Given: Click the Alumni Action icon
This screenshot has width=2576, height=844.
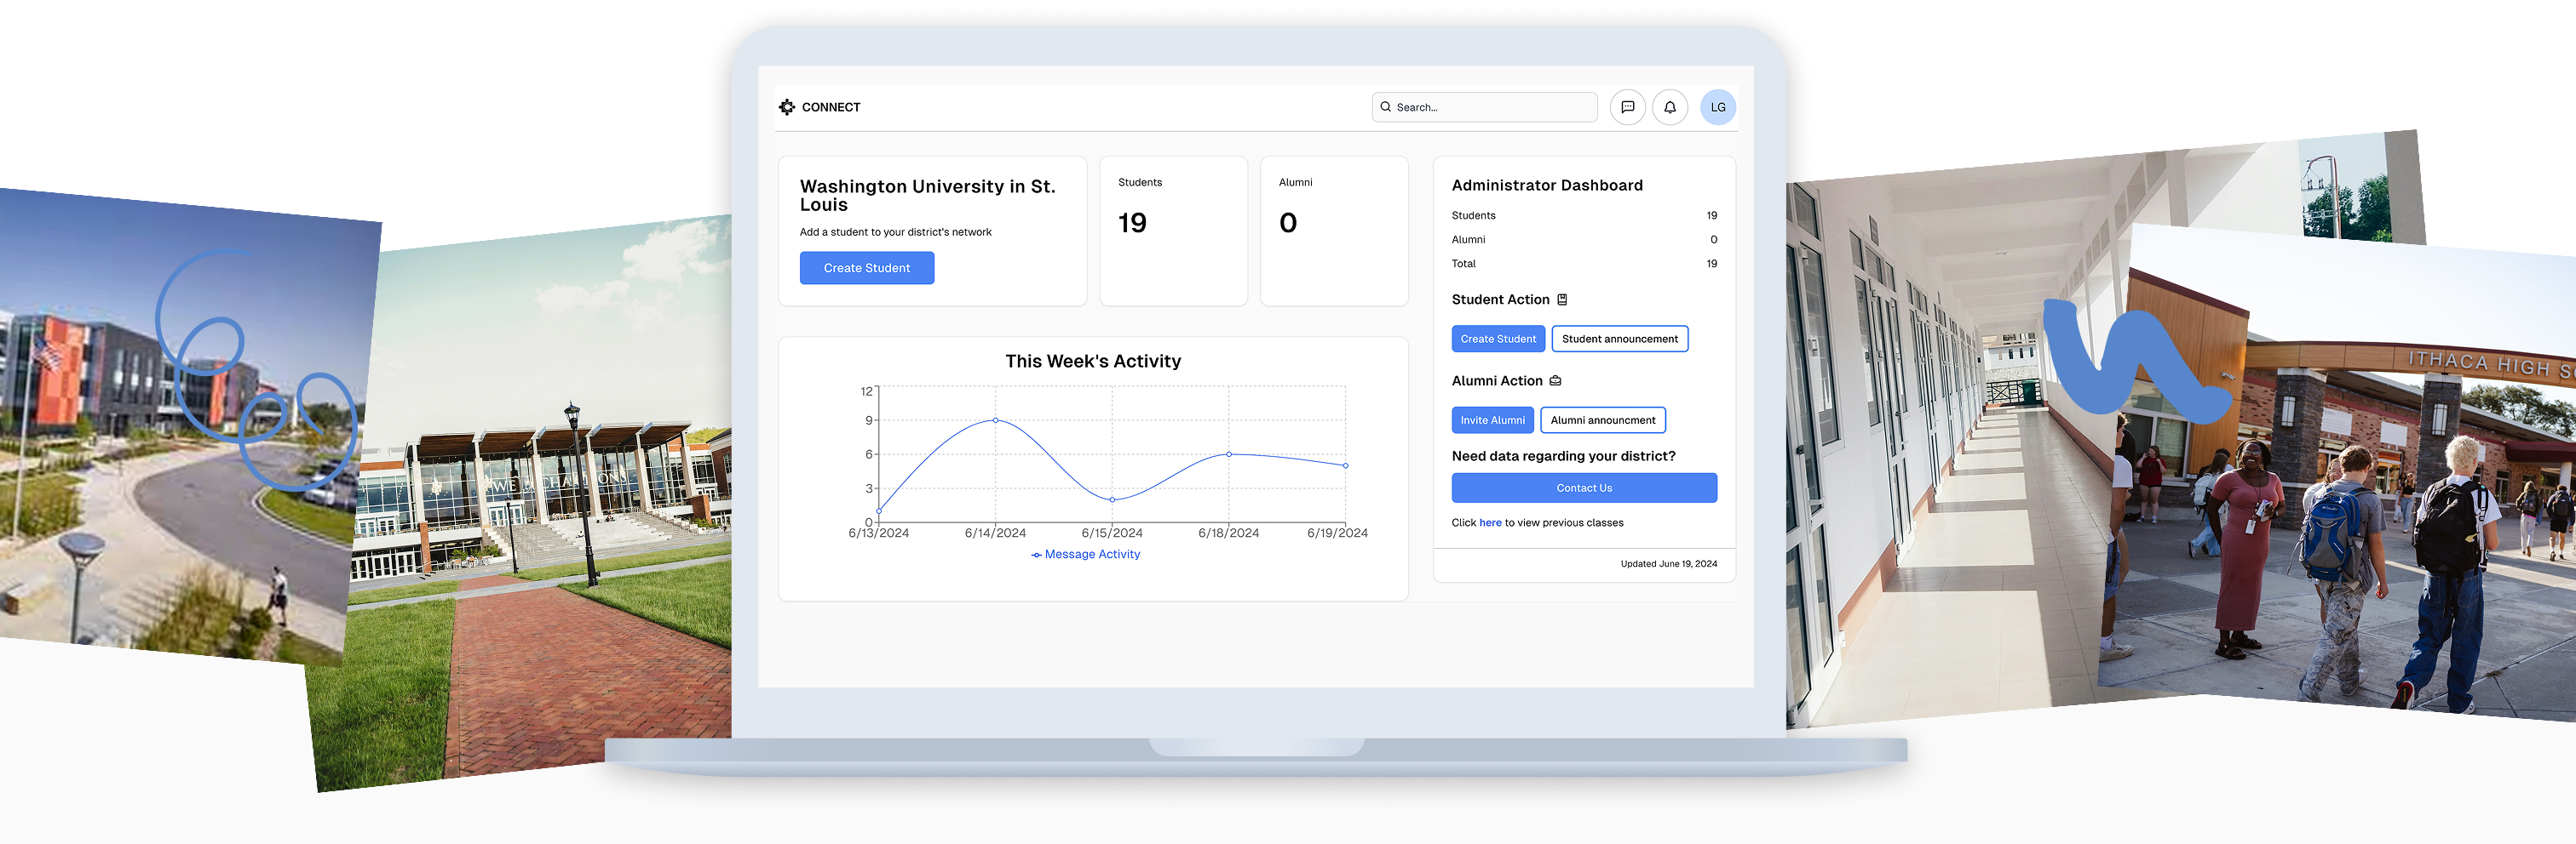Looking at the screenshot, I should tap(1555, 380).
